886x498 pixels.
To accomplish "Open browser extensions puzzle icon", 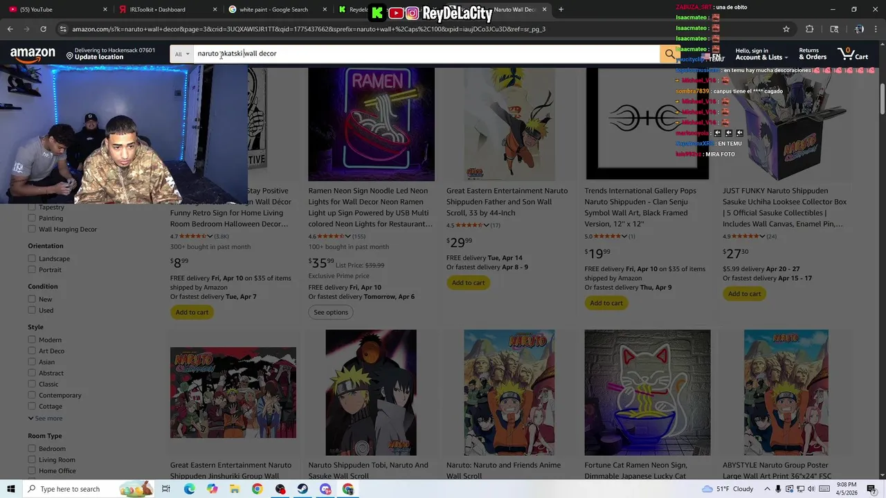I will point(809,29).
